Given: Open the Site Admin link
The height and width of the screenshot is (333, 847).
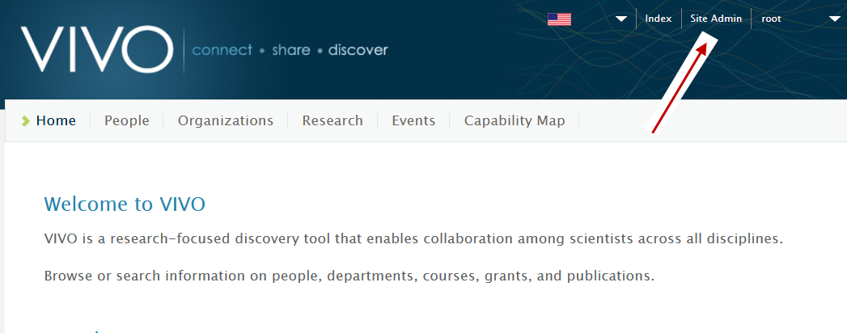Looking at the screenshot, I should click(716, 19).
